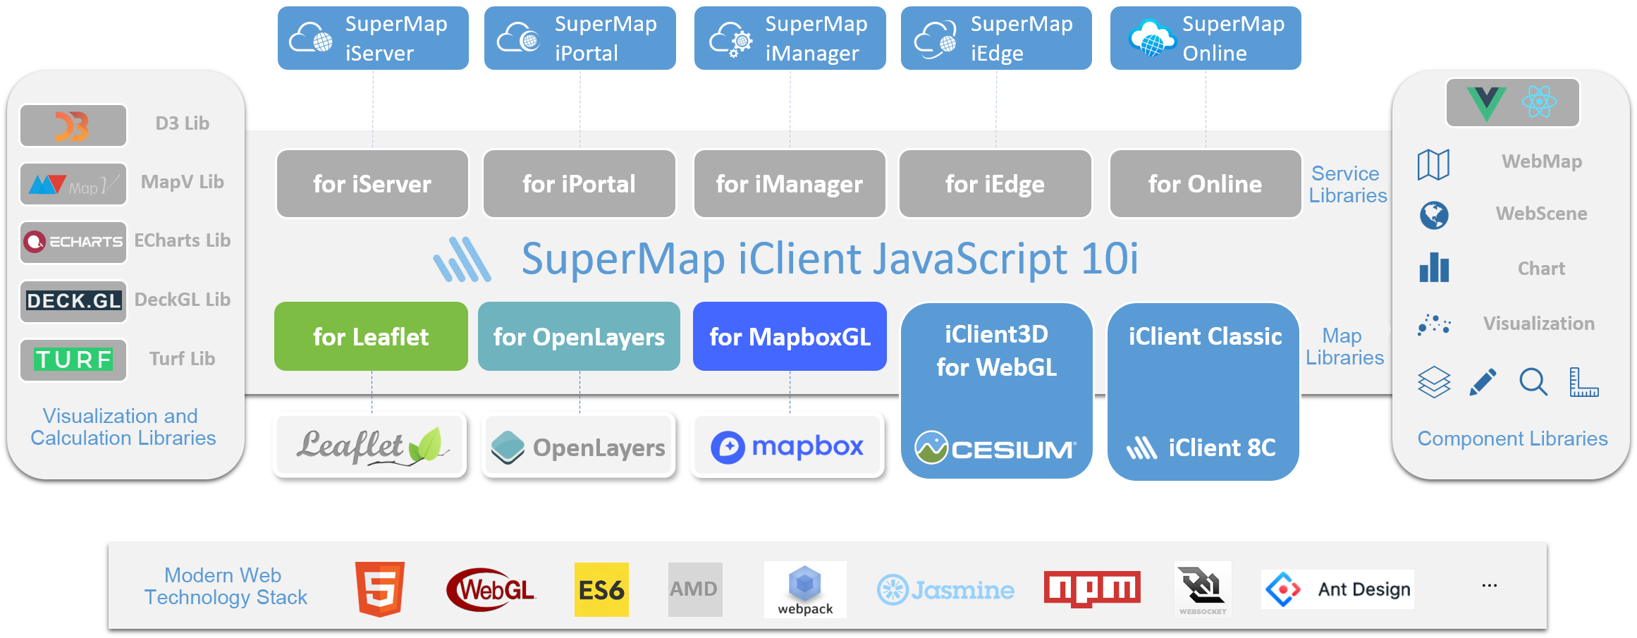Open the WebMap folded-map icon
Screen dimensions: 1637x638
click(x=1433, y=164)
